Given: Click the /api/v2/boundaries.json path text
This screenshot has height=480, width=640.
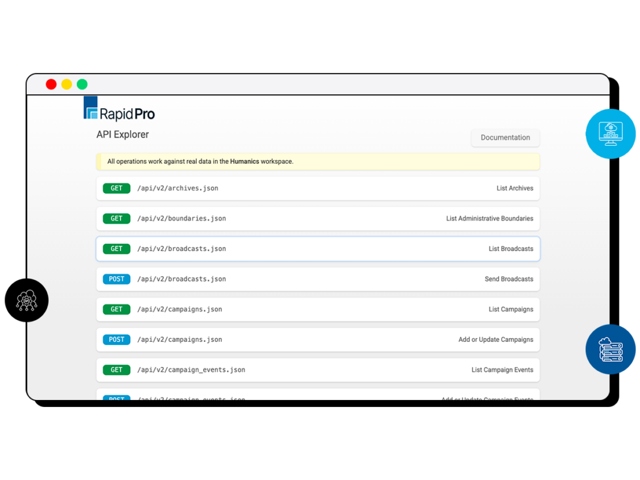Looking at the screenshot, I should pyautogui.click(x=181, y=218).
